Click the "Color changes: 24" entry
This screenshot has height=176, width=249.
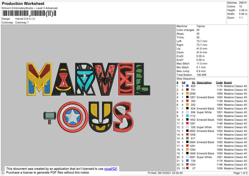[188, 30]
